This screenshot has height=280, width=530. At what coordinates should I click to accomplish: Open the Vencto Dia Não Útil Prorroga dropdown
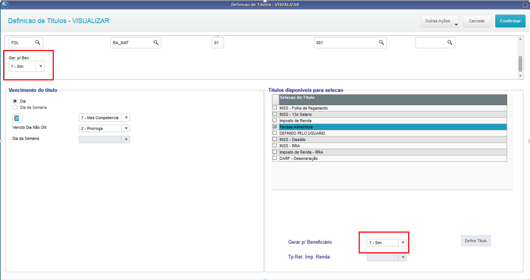(126, 128)
